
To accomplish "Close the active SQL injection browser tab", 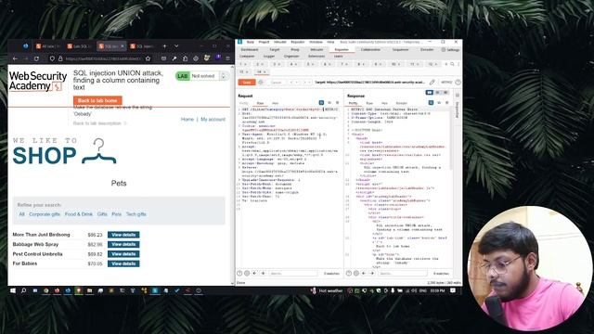I will tap(122, 46).
